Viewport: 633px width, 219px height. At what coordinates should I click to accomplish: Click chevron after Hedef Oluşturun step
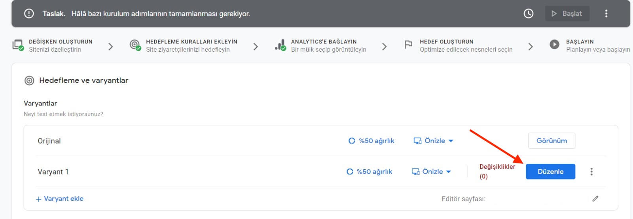531,47
